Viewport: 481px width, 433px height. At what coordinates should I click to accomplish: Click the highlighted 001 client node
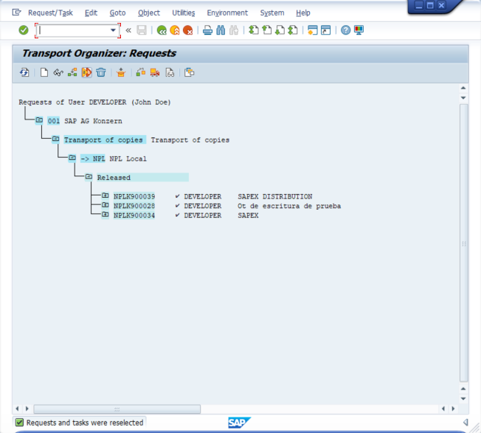click(x=54, y=121)
